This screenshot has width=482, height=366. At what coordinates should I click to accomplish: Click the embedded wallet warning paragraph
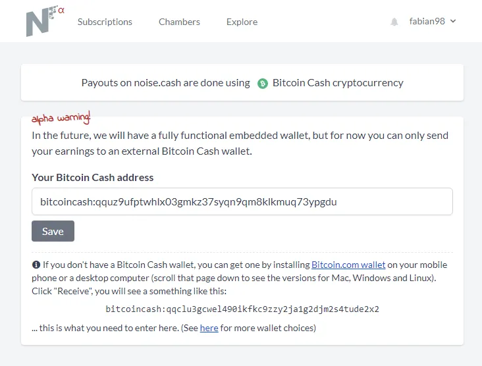pos(240,144)
